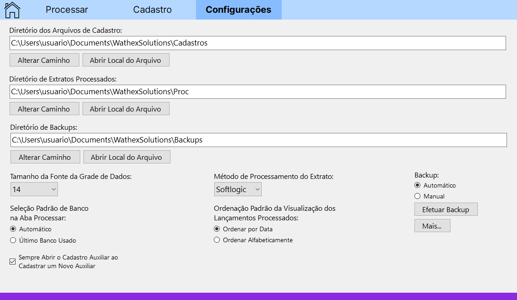Choose Ordenar Alfabeticamente option

coord(217,240)
